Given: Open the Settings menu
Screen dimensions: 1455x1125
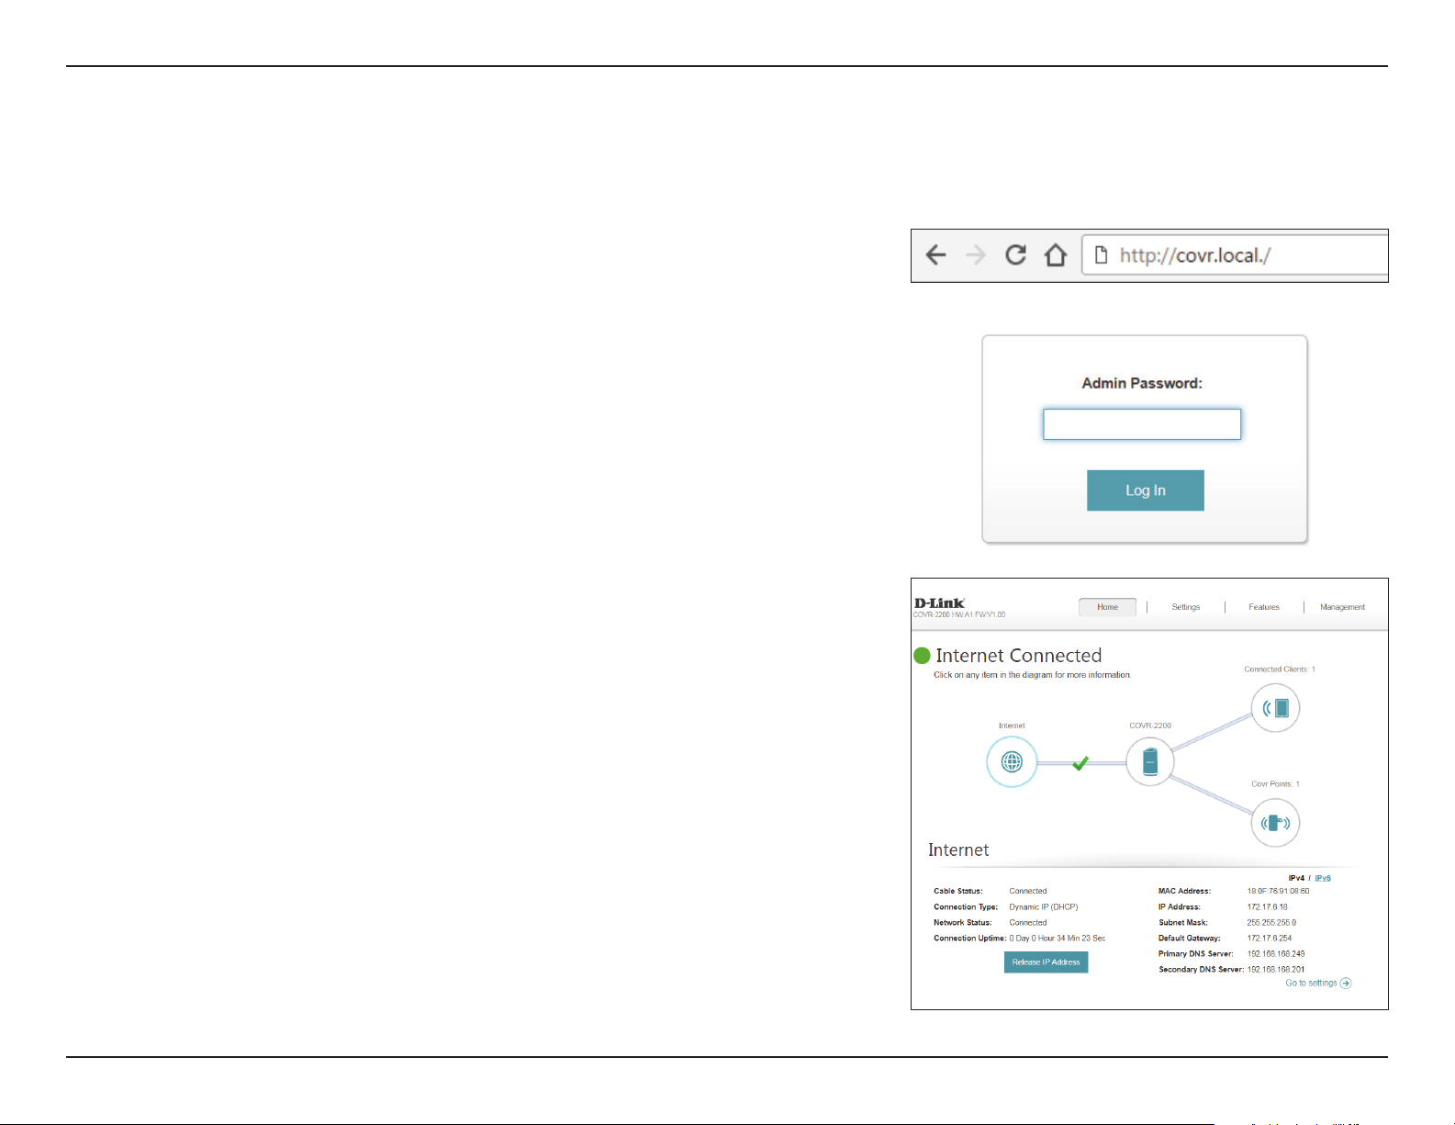Looking at the screenshot, I should tap(1186, 607).
